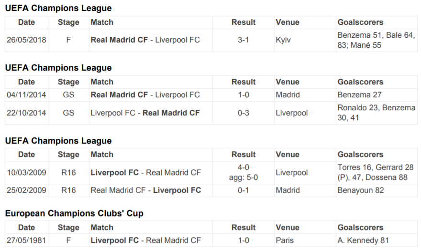Click the Paris venue cell
Screen dimensions: 421x250
click(x=305, y=240)
